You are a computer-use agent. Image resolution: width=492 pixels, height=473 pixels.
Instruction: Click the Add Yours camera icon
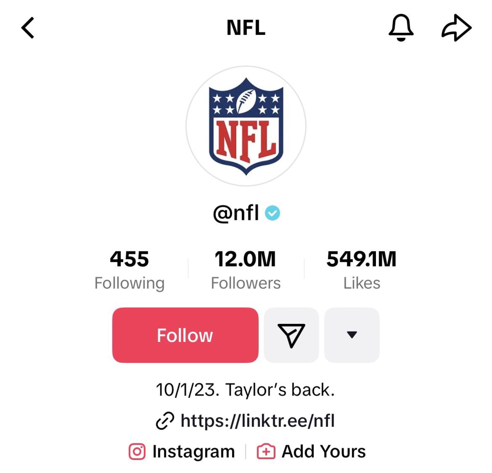266,451
